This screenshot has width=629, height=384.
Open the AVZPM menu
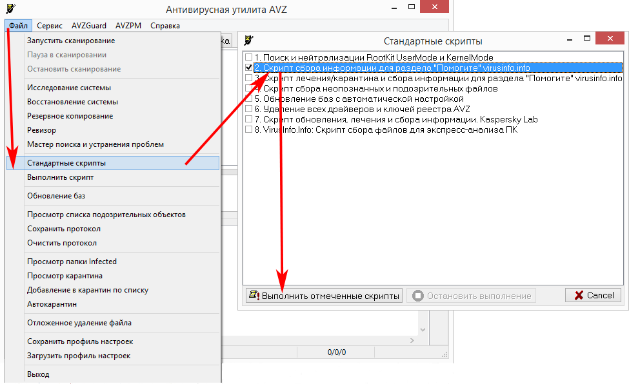pyautogui.click(x=128, y=26)
